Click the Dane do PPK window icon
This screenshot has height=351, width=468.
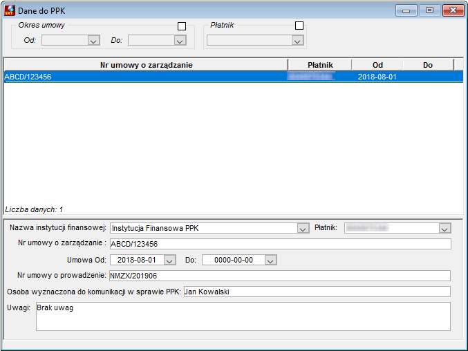pyautogui.click(x=10, y=10)
